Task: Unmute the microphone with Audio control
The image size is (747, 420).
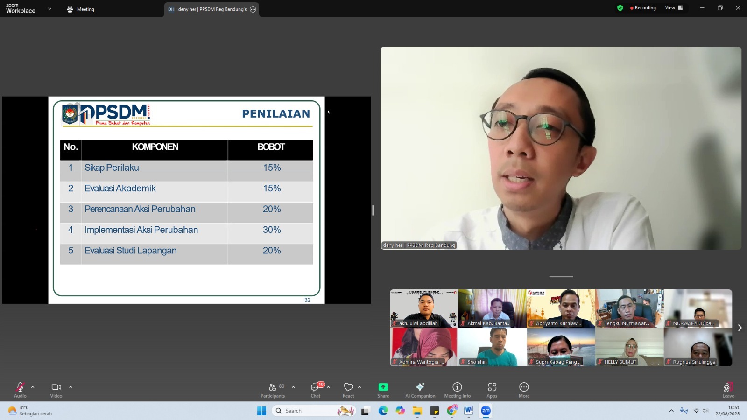Action: coord(20,389)
